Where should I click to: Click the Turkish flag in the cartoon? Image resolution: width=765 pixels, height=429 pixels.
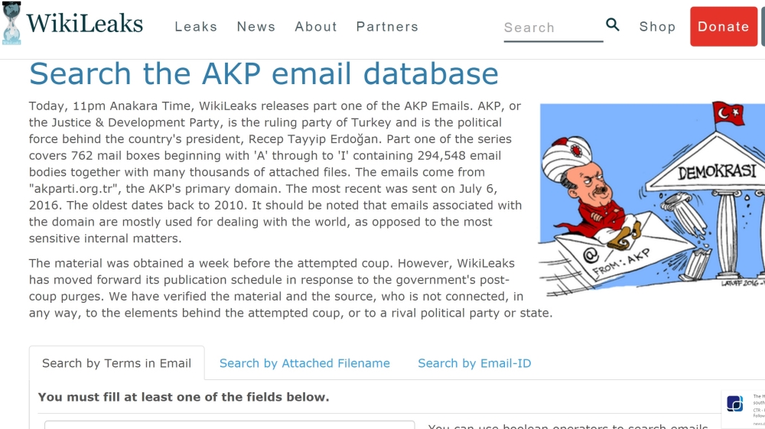[728, 115]
